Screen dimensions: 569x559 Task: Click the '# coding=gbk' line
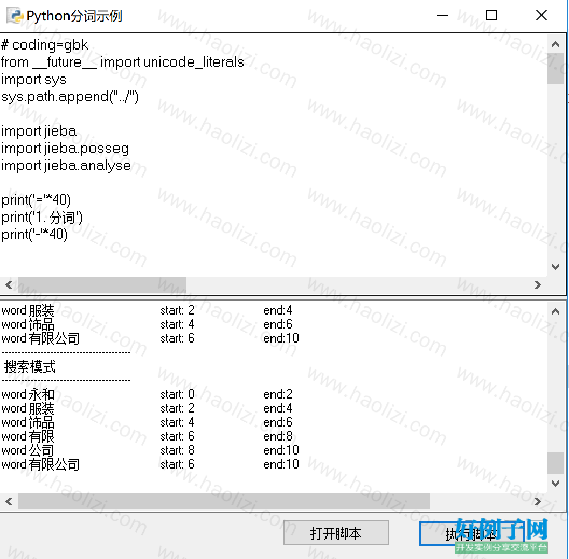tap(45, 45)
